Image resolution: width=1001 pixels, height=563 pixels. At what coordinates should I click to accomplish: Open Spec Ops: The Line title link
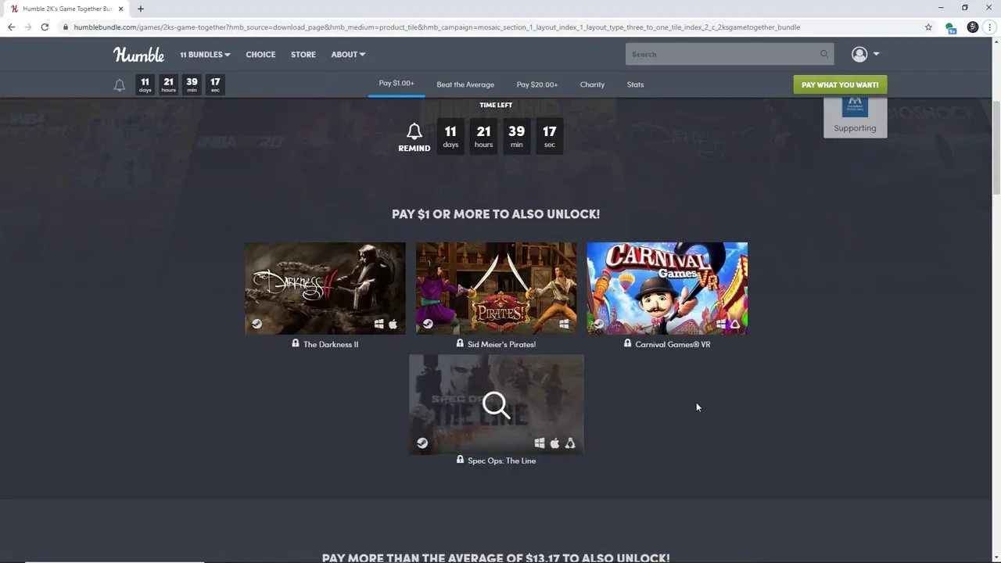(x=501, y=461)
